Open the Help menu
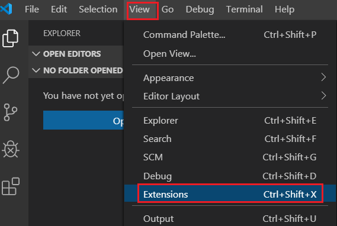 pos(284,9)
